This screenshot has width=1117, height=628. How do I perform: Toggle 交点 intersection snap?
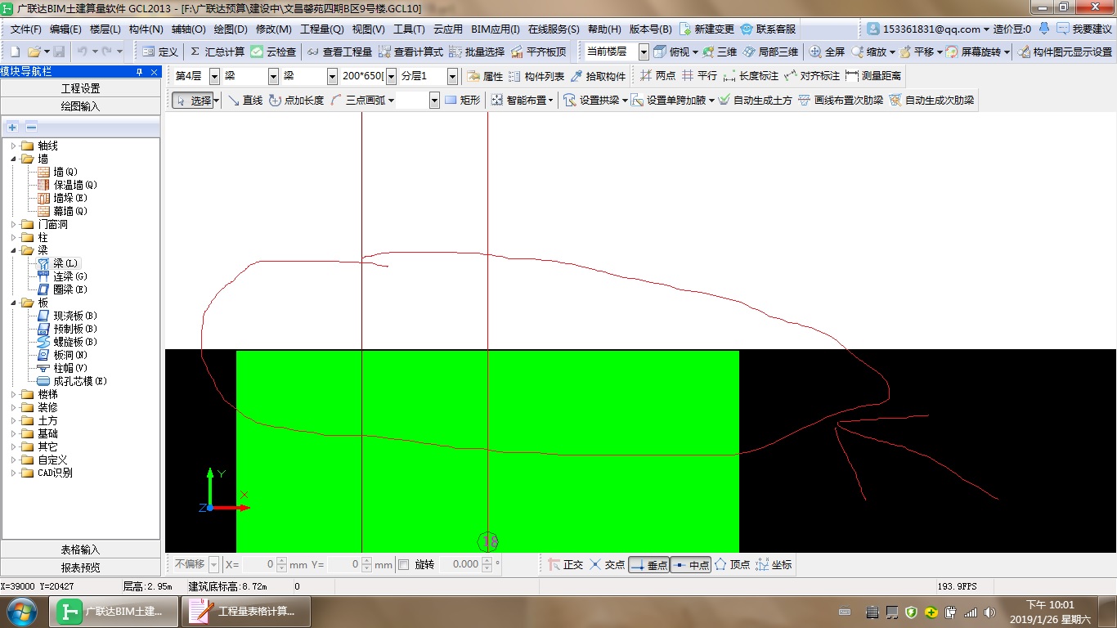tap(607, 565)
